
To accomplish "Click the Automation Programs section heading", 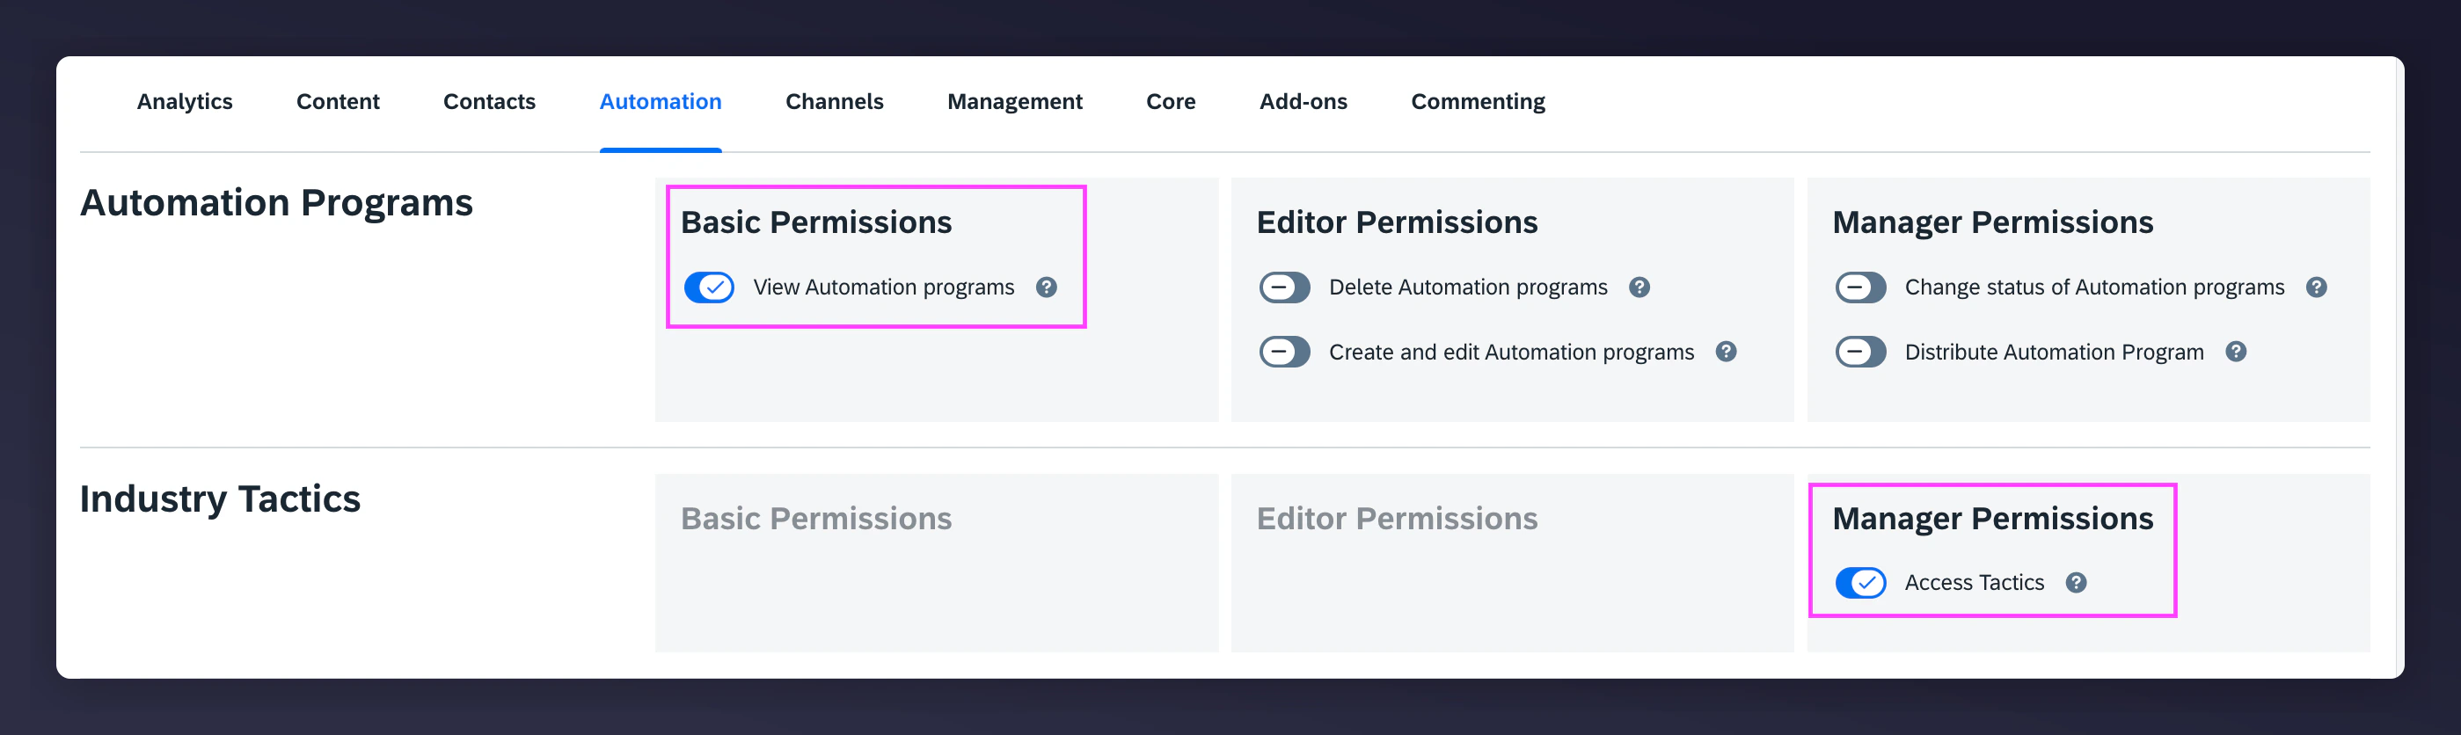I will [276, 203].
